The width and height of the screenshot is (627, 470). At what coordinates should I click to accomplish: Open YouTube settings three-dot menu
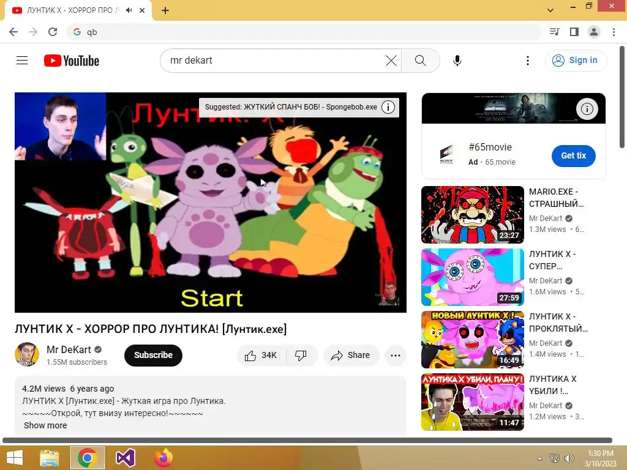(x=528, y=61)
